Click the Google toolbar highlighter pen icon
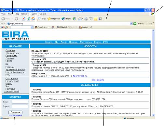 [91, 27]
